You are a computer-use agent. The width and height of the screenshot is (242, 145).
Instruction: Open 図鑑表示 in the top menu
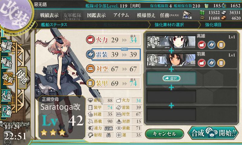click(96, 15)
